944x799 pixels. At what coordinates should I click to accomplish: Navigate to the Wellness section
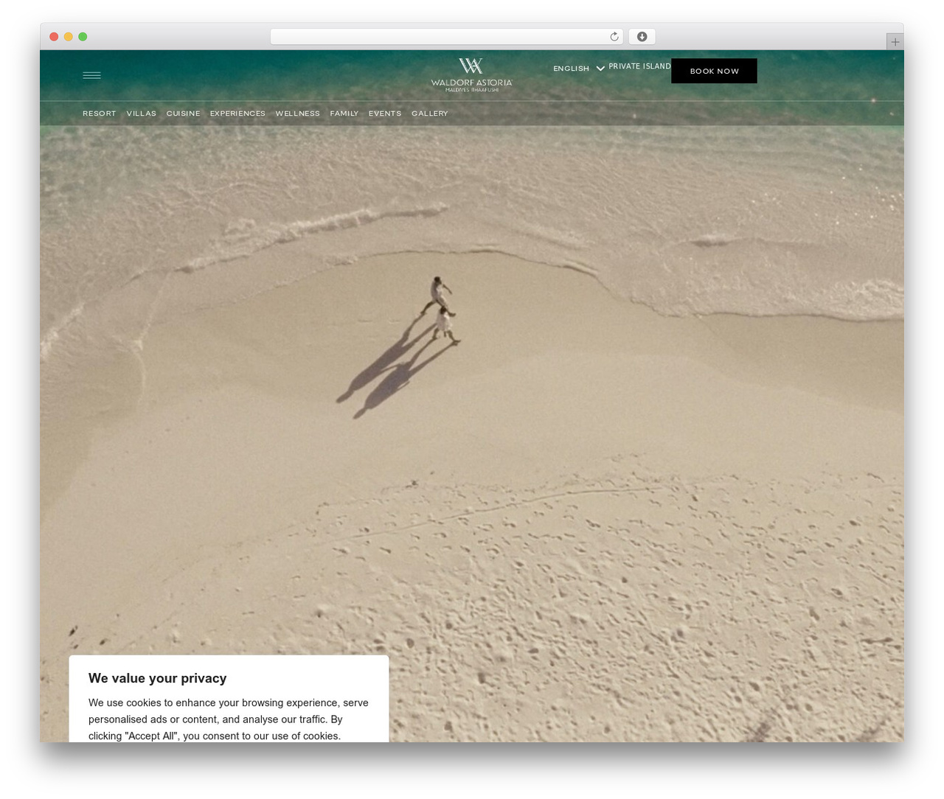click(298, 114)
